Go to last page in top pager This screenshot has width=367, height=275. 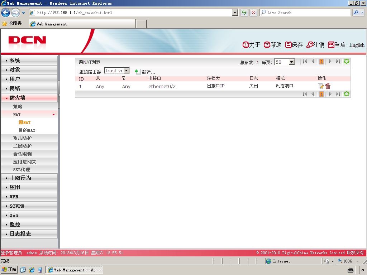338,61
